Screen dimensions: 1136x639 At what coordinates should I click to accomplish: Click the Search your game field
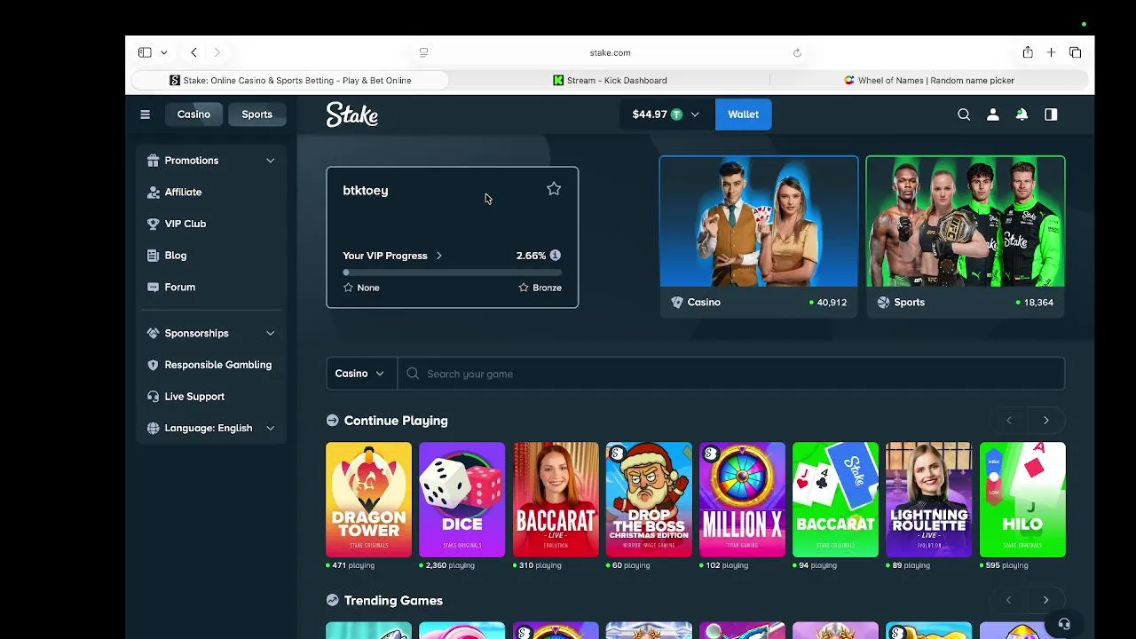point(731,374)
